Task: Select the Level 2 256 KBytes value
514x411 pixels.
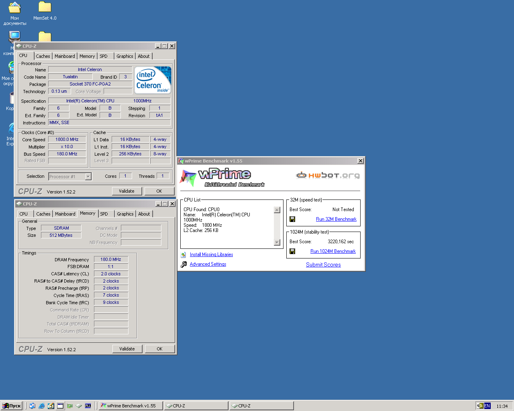Action: tap(130, 154)
